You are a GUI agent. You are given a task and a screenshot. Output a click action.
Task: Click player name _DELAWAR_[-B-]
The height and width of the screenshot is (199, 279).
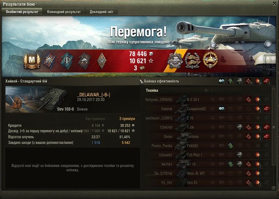click(93, 95)
